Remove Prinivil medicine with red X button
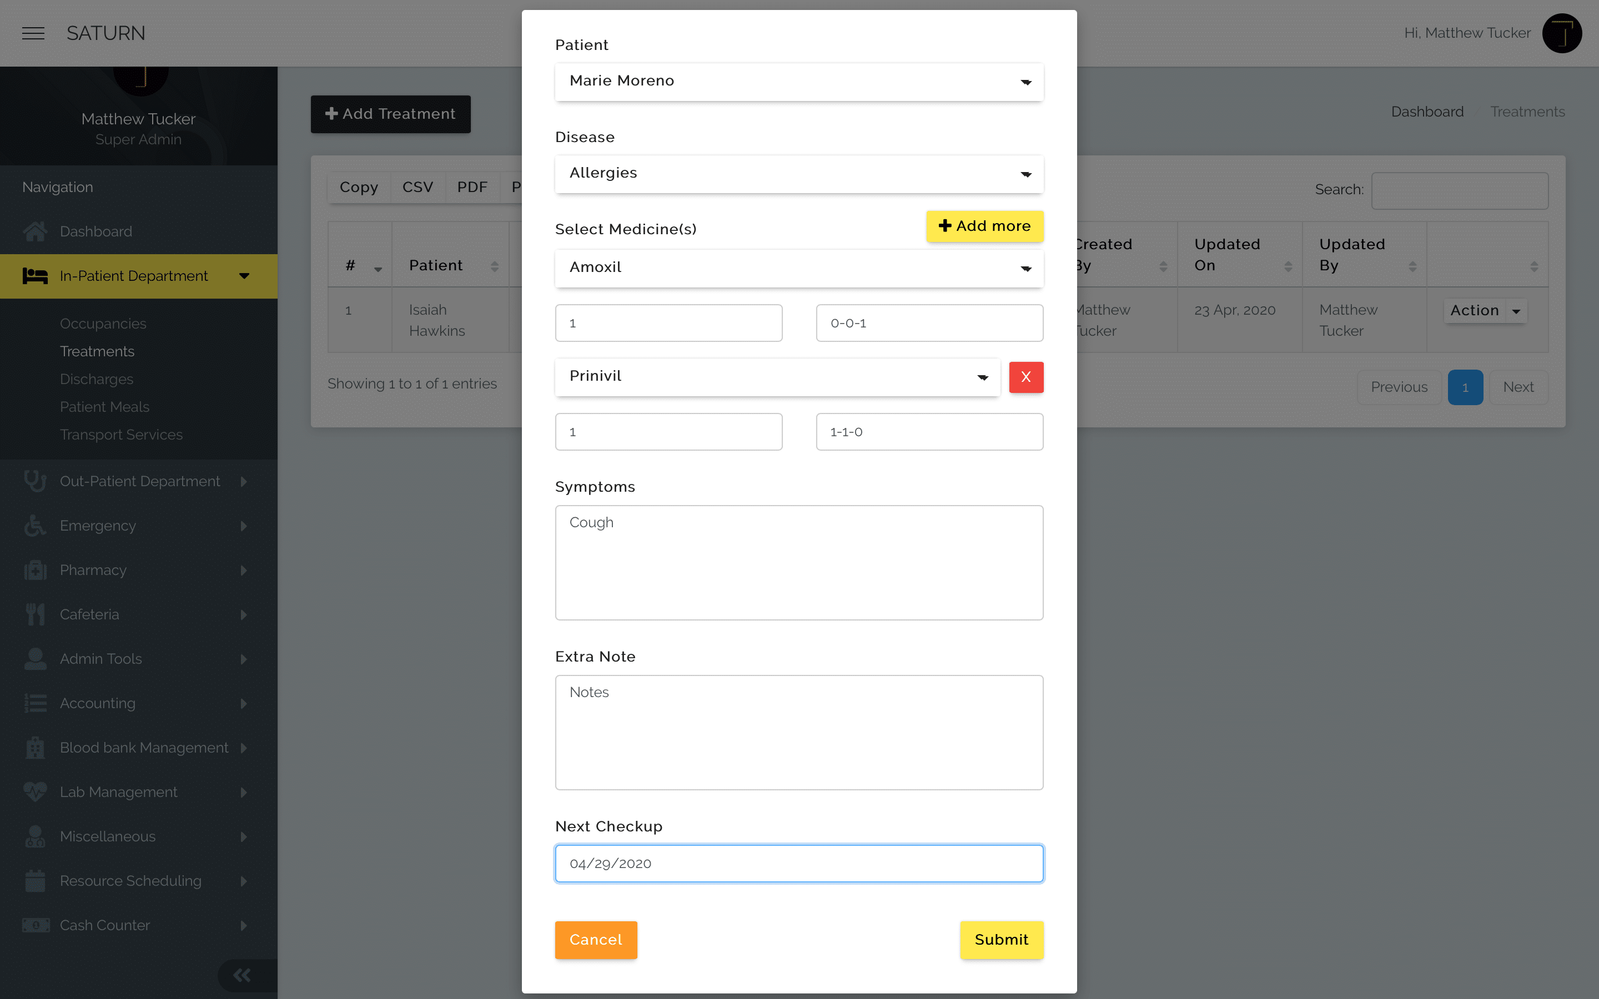Screen dimensions: 1599x999 tap(1026, 377)
